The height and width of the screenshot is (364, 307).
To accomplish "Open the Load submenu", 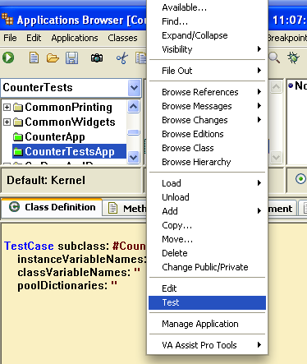I will click(x=207, y=183).
